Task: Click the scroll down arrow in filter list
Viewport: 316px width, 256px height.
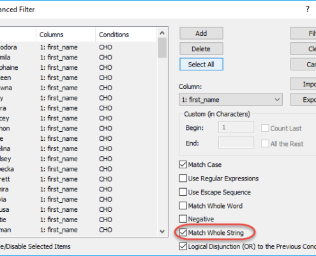Action: tap(162, 231)
